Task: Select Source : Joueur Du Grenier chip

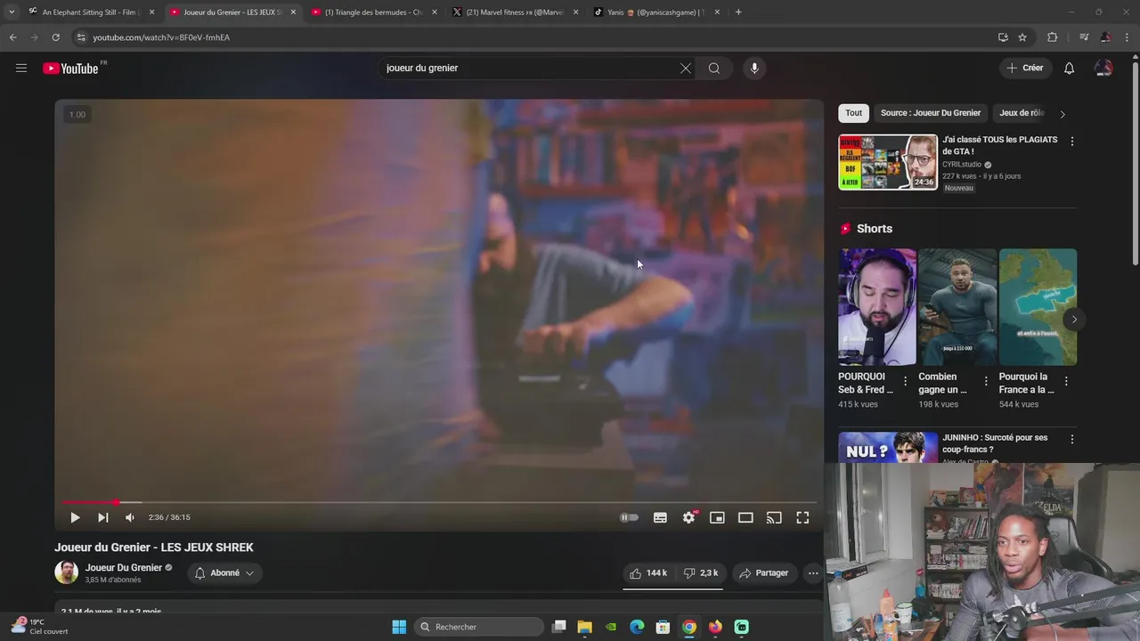Action: click(x=931, y=113)
